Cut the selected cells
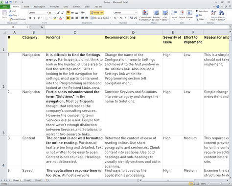Viewport: 232px width, 186px height. pos(12,11)
